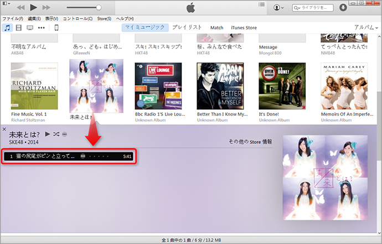Screen dimensions: 382x244
Task: Click Richard Stoltzman artist name
Action: (x=28, y=120)
